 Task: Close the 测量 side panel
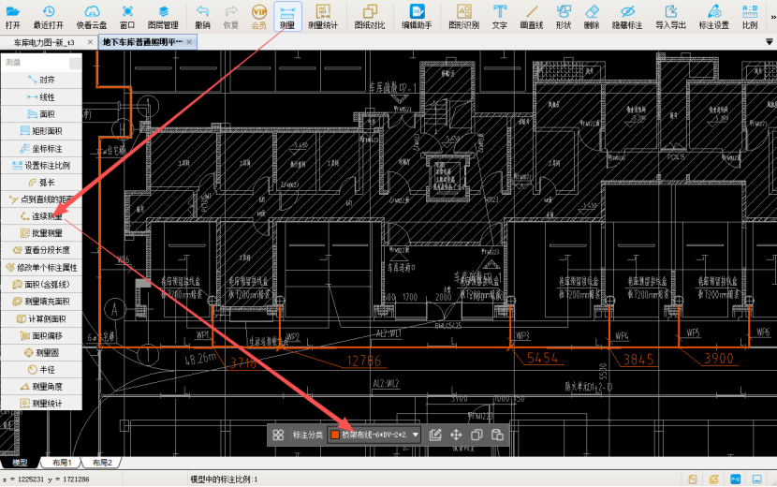click(75, 63)
